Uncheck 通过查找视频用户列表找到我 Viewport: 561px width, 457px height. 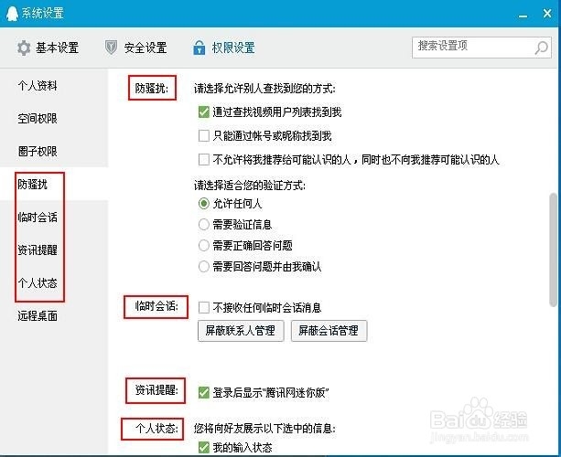coord(203,112)
